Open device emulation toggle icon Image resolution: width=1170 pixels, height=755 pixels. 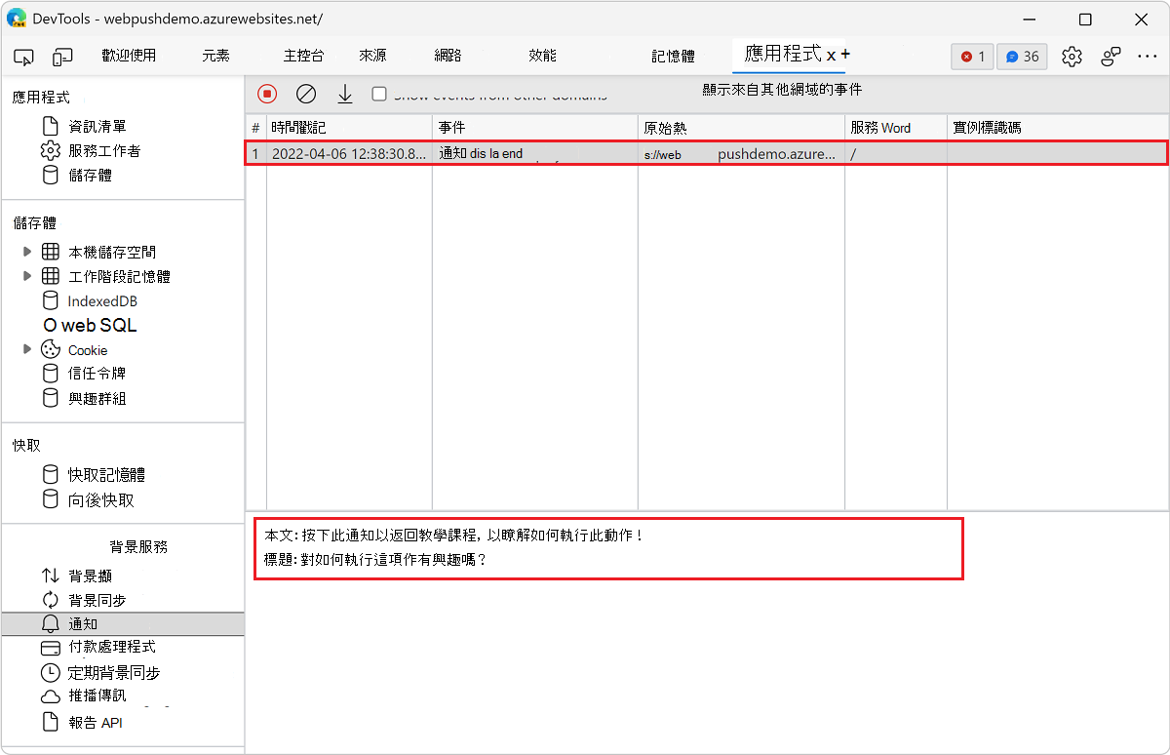click(62, 56)
